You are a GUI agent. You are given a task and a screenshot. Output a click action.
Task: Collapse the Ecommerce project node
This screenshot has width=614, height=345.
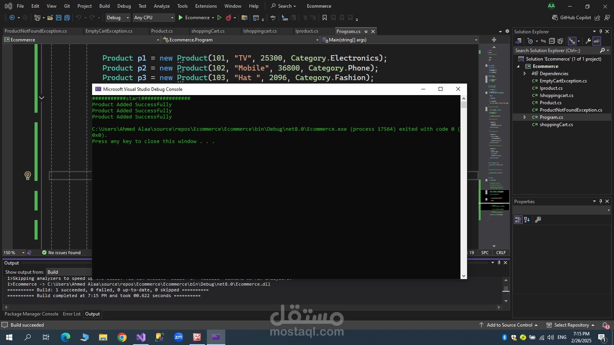tap(518, 66)
